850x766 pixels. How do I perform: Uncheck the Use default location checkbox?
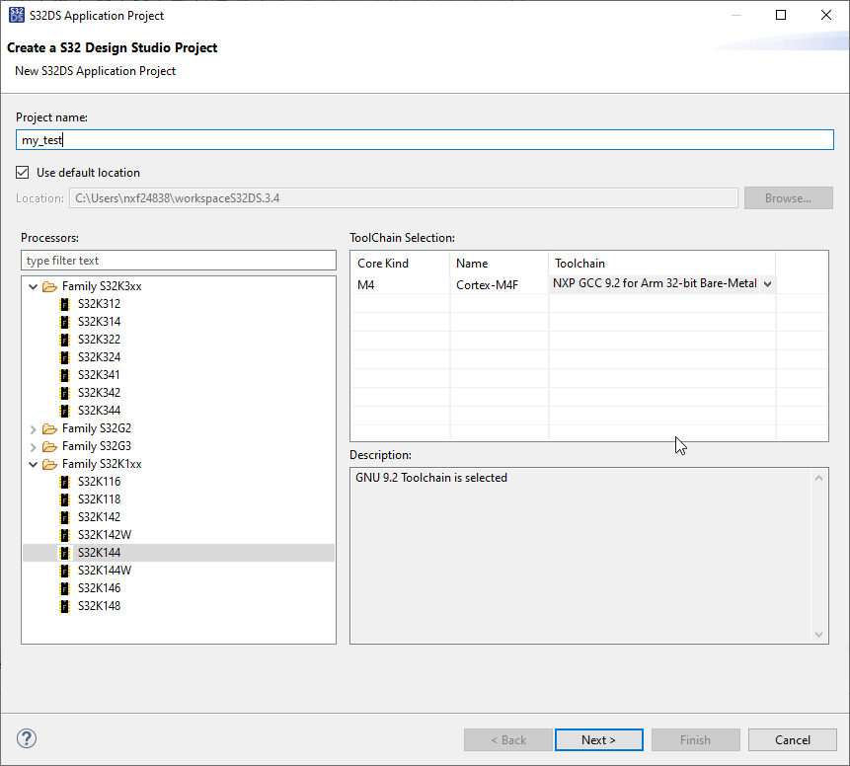[22, 172]
